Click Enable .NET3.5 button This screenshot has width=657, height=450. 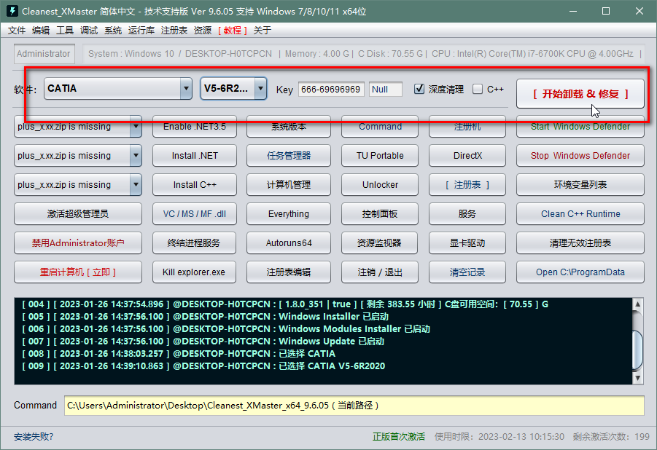[x=195, y=127]
